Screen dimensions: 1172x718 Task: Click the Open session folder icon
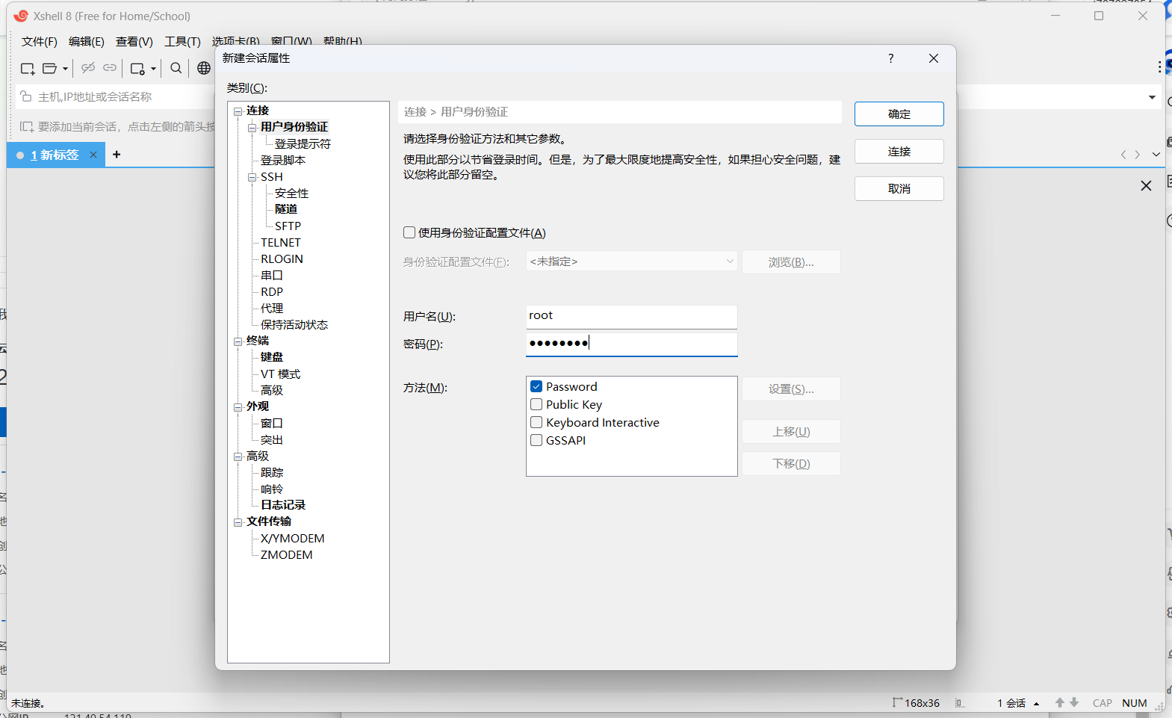(49, 68)
